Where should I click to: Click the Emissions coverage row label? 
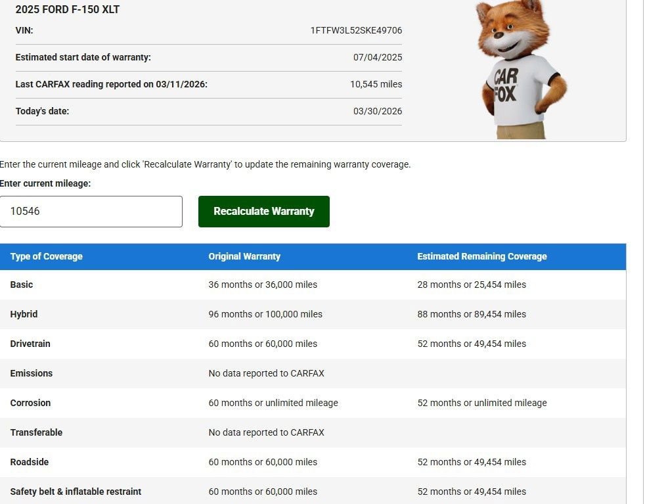pyautogui.click(x=32, y=373)
